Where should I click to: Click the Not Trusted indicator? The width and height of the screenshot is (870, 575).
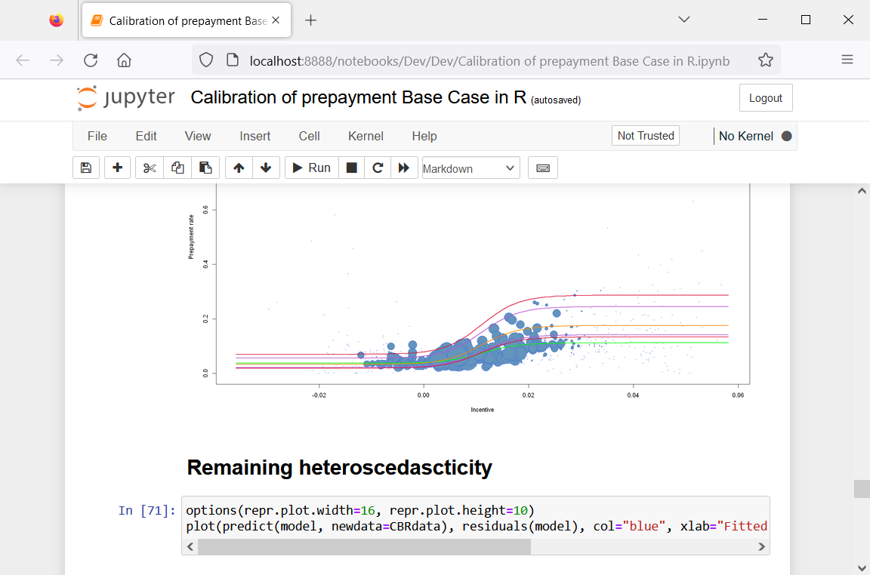[645, 136]
